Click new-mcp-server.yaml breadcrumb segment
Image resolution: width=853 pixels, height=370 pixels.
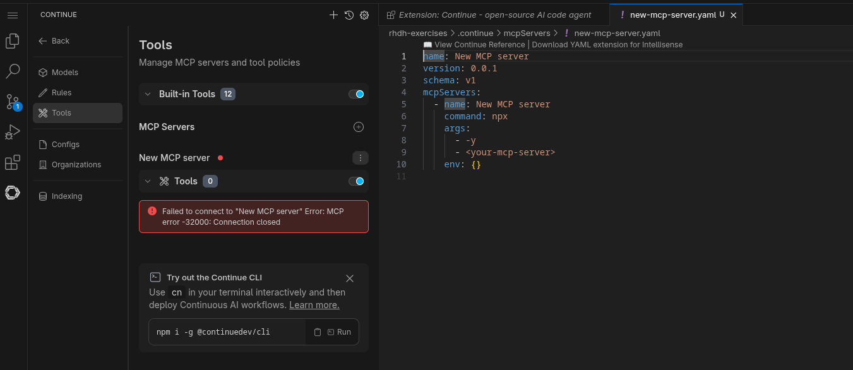(x=617, y=33)
